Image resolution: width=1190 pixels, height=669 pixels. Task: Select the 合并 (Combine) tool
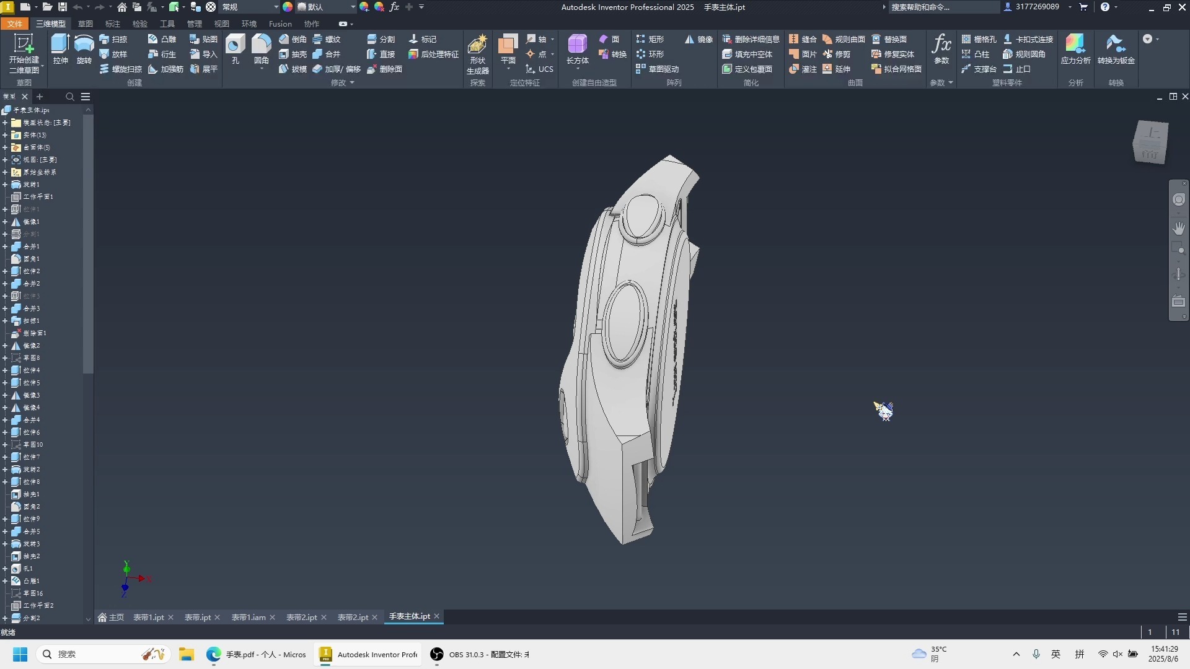(327, 54)
